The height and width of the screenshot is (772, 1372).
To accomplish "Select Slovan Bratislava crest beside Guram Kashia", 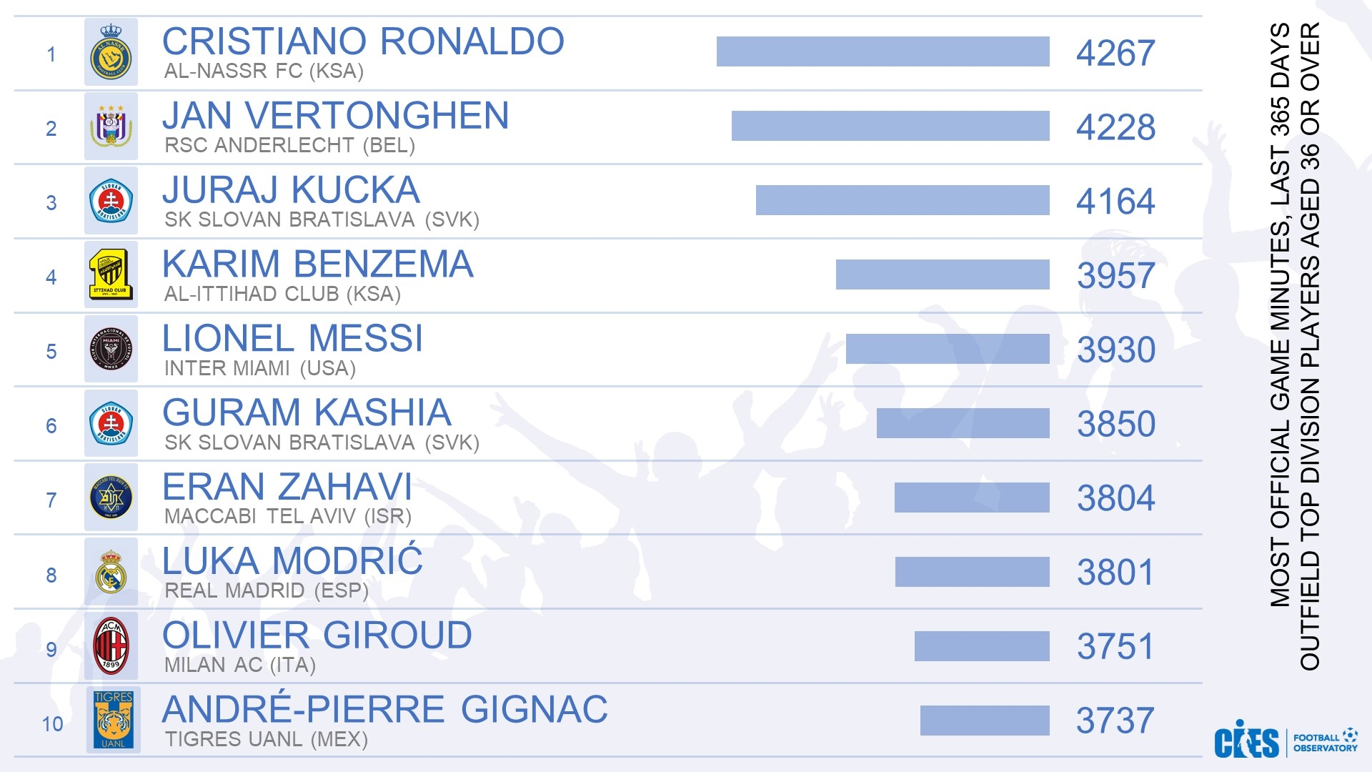I will (x=111, y=424).
